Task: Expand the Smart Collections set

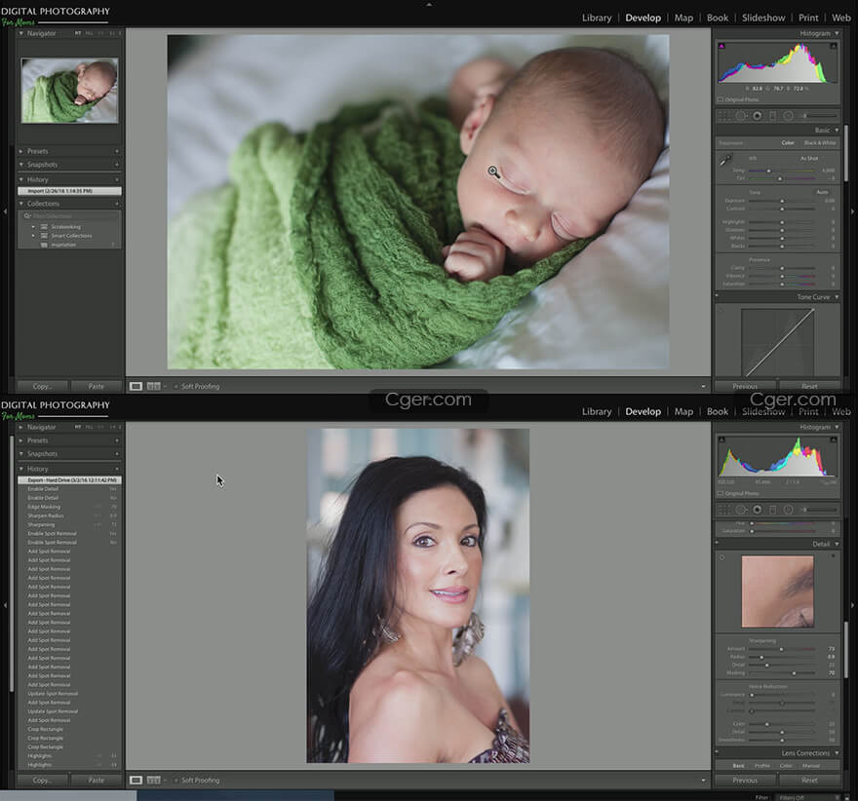Action: click(33, 236)
